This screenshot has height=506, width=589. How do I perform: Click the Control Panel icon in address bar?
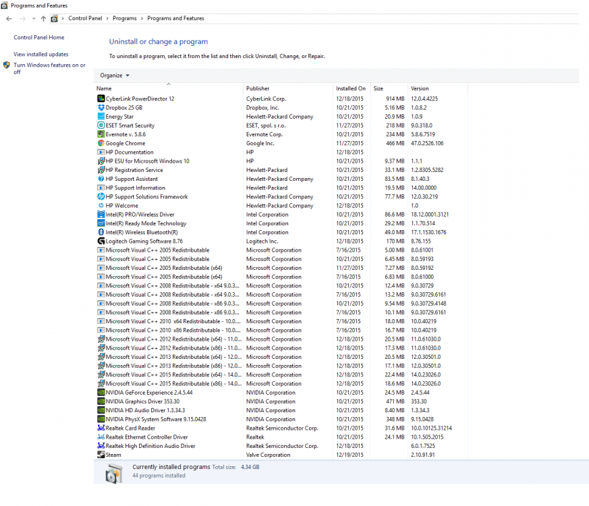(54, 18)
